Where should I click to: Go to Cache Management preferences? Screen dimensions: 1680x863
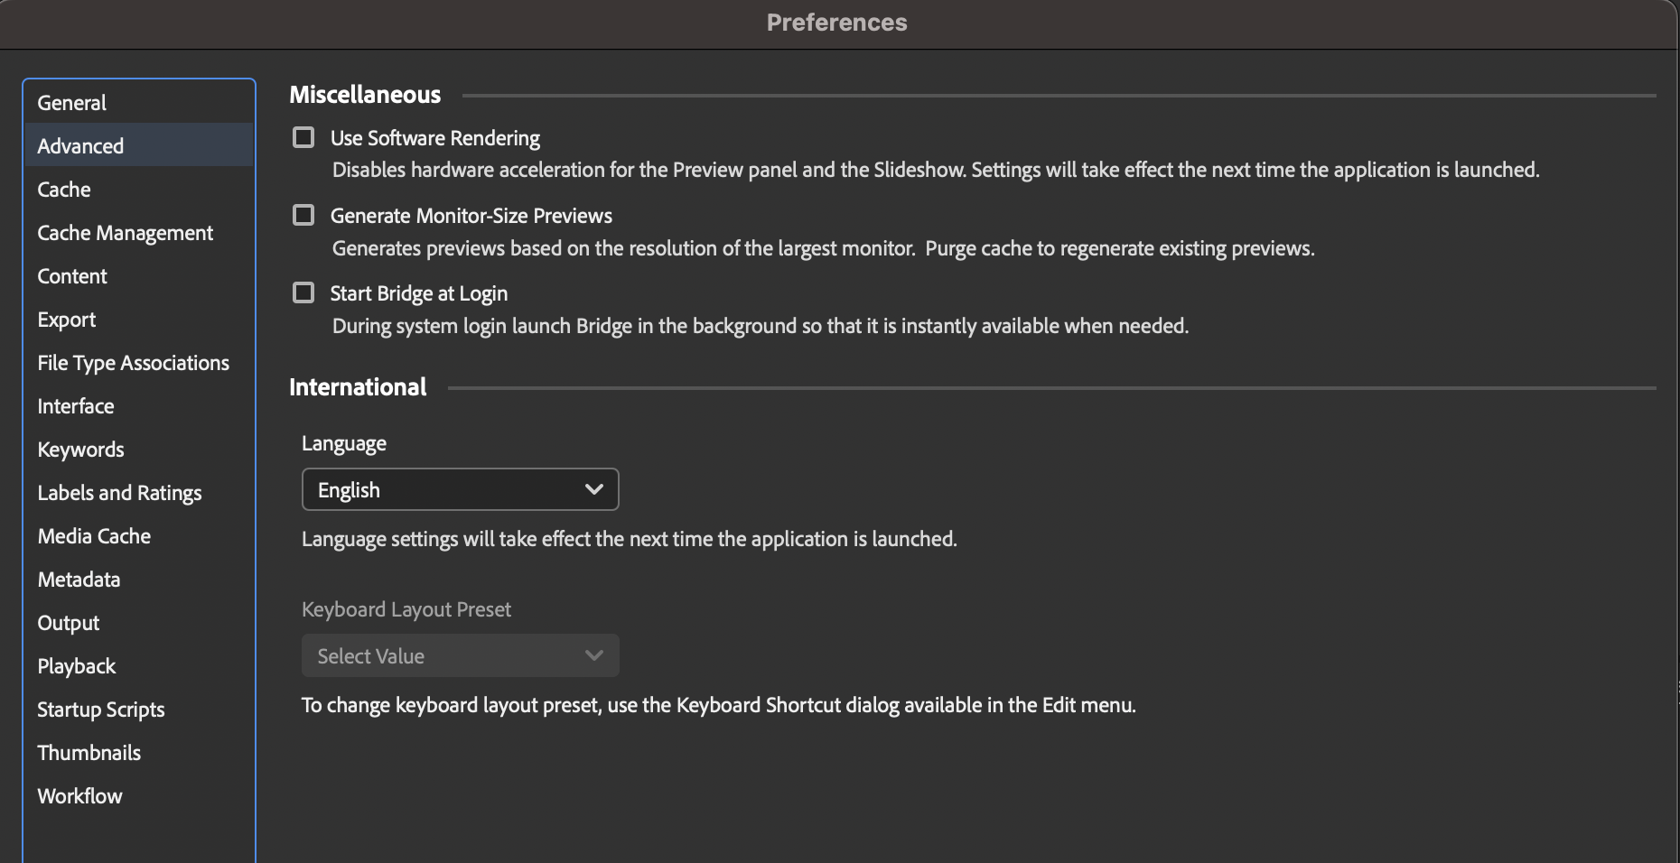pyautogui.click(x=126, y=233)
